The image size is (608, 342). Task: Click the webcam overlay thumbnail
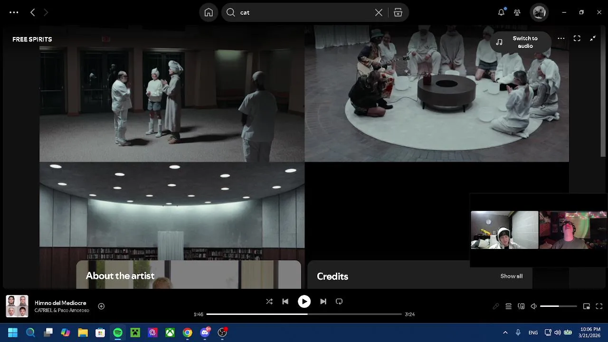[x=539, y=230]
